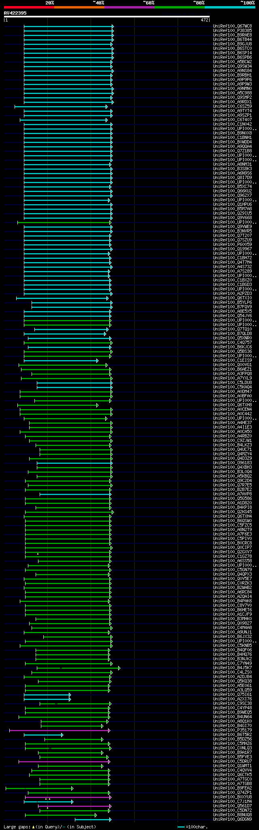Click the query end position 472

tap(204, 20)
